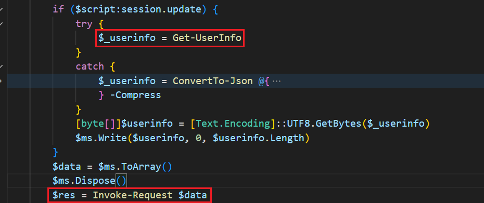Viewport: 484px width, 203px height.
Task: Click the $ms.Write method call
Action: click(x=101, y=138)
